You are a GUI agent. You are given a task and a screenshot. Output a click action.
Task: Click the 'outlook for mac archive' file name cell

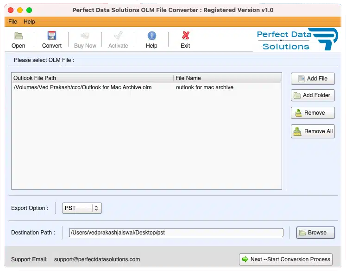point(205,87)
